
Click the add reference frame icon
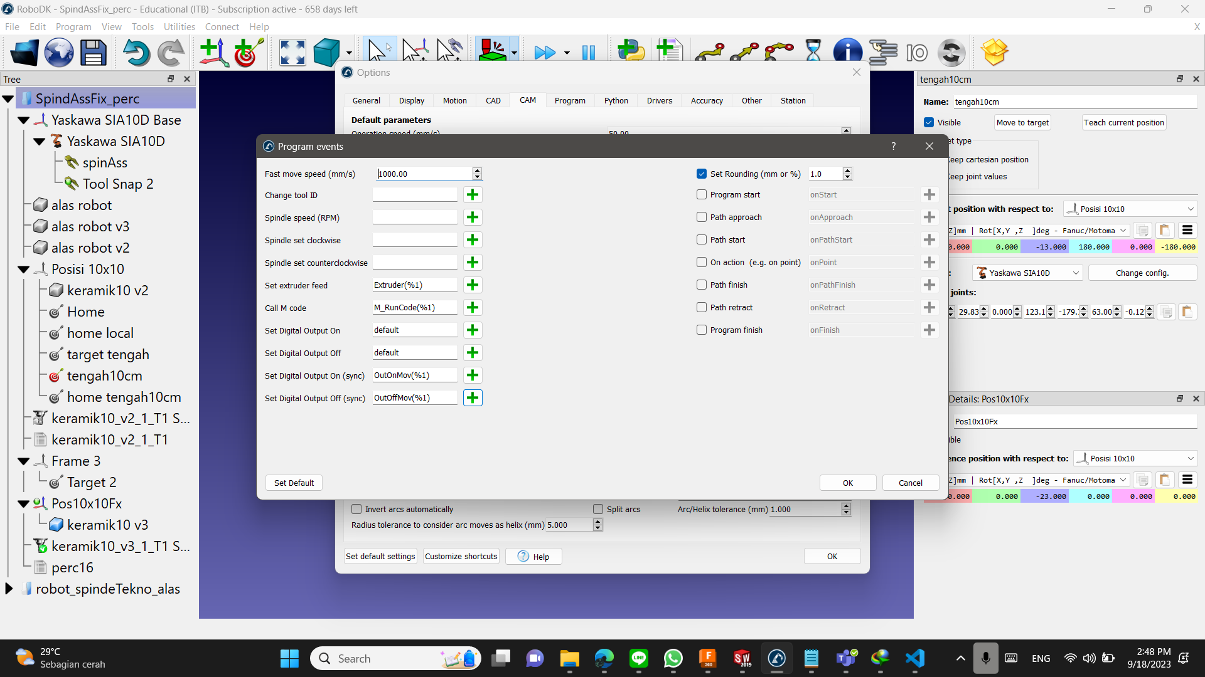coord(213,53)
